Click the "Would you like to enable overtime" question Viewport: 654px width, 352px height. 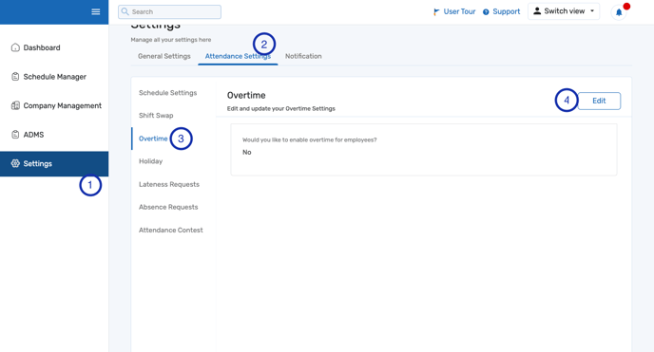[x=310, y=139]
